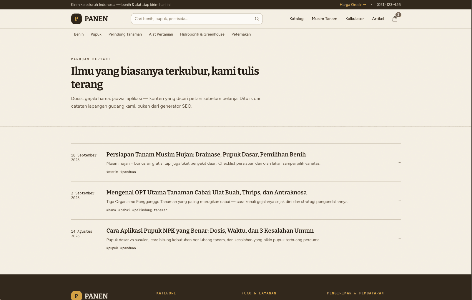Click the cart count badge showing 2
The width and height of the screenshot is (472, 300).
(398, 15)
